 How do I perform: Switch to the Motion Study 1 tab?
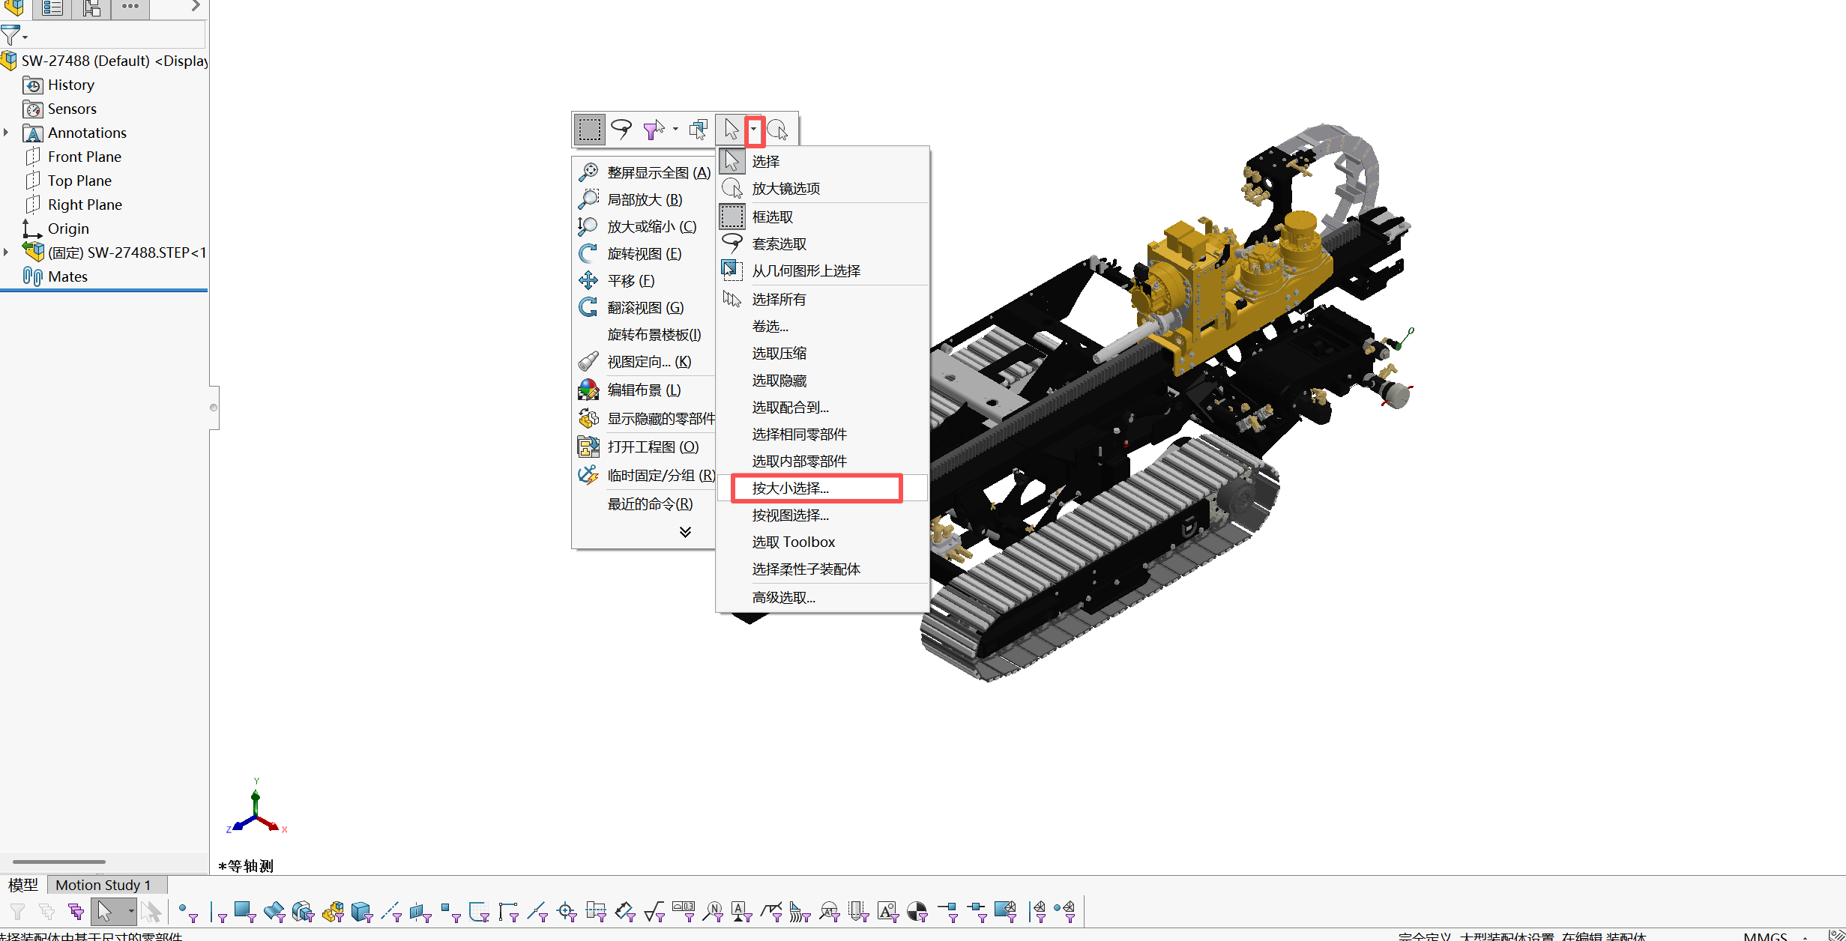[103, 885]
